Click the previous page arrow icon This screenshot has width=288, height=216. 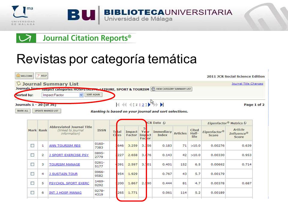[130, 105]
